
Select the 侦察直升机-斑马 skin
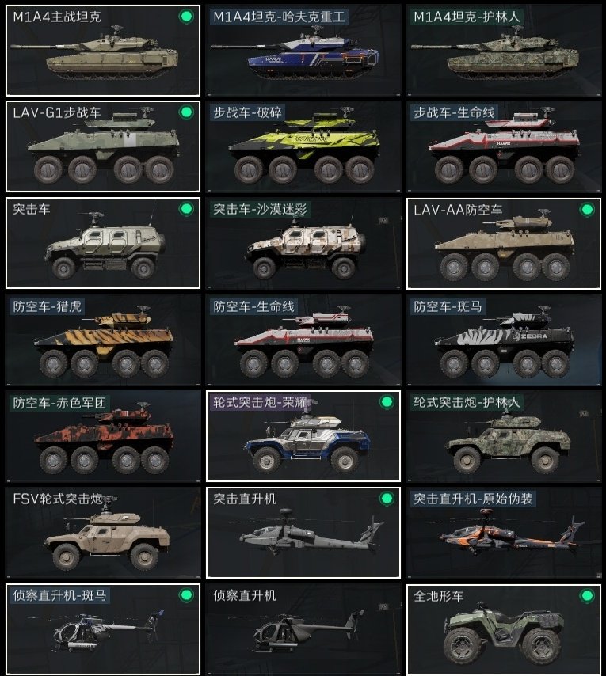point(103,629)
